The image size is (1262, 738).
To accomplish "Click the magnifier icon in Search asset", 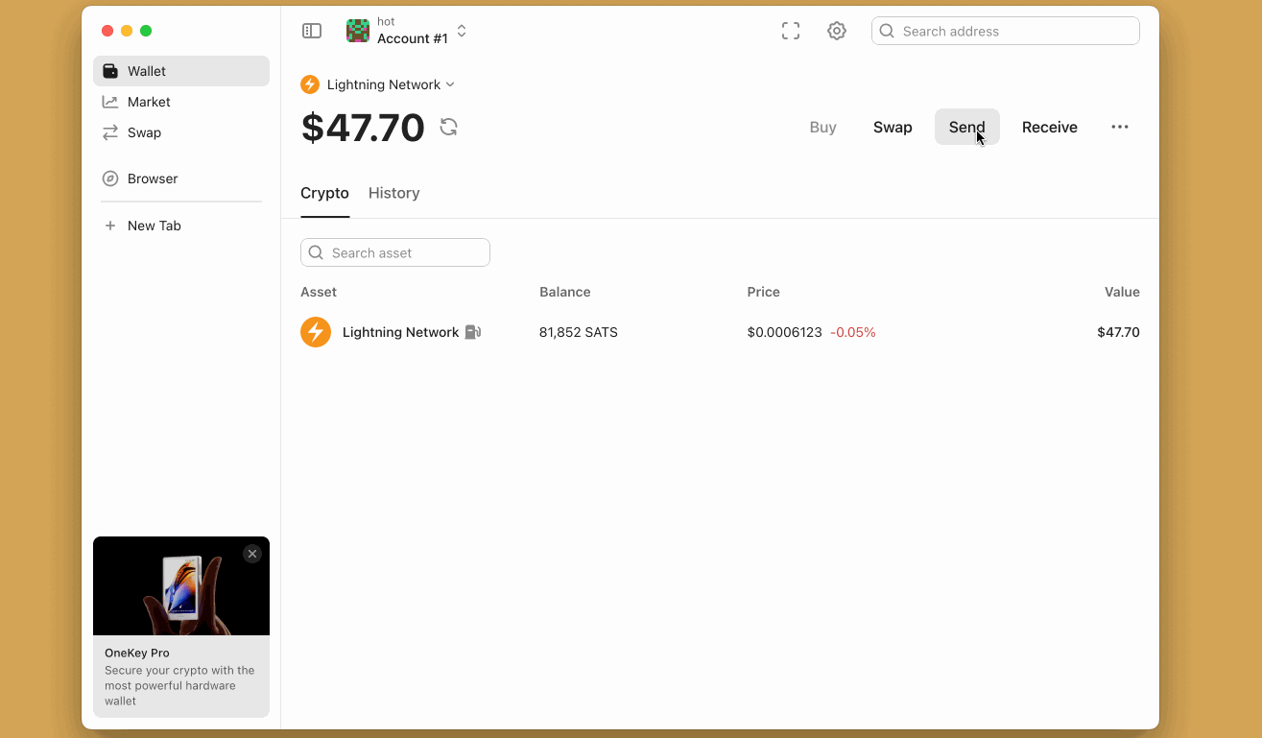I will coord(316,252).
